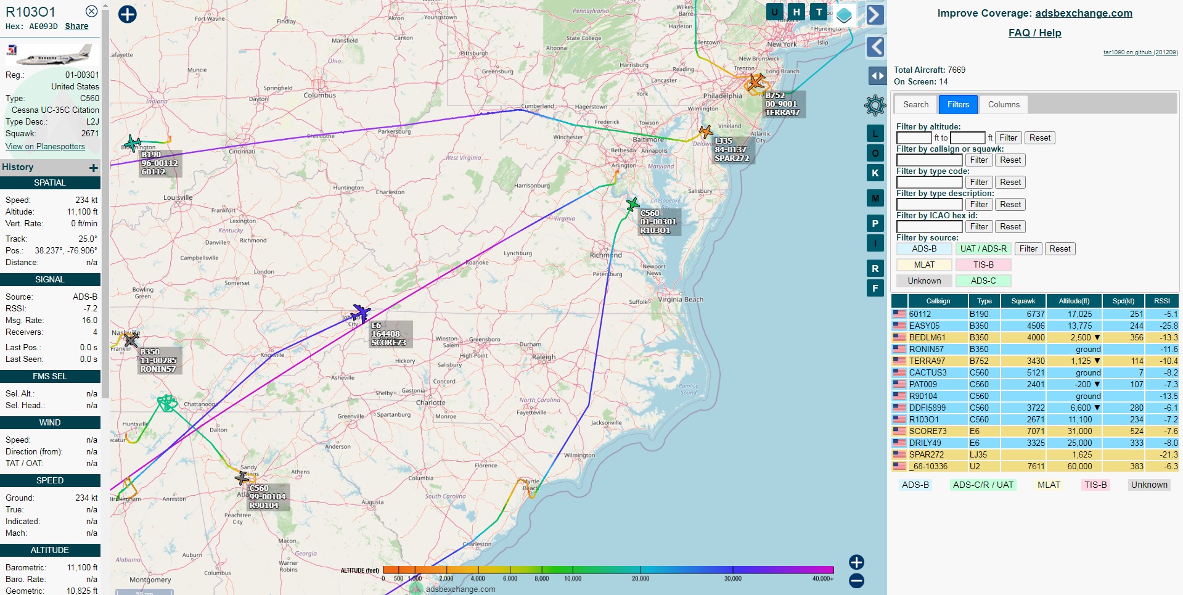Image resolution: width=1183 pixels, height=595 pixels.
Task: Click the minimum altitude filter field
Action: pos(914,137)
